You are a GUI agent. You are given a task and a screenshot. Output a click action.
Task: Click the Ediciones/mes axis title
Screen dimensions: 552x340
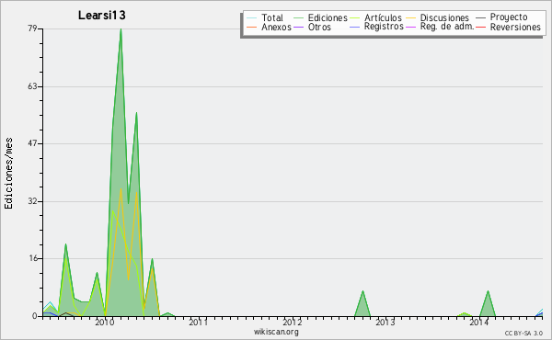coord(8,174)
